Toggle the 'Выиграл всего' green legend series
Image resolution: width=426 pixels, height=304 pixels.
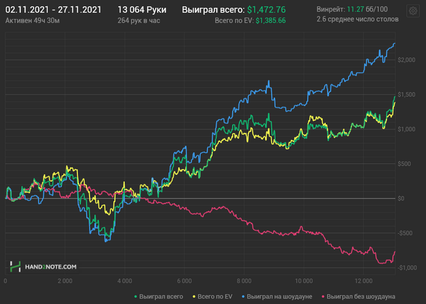[159, 297]
